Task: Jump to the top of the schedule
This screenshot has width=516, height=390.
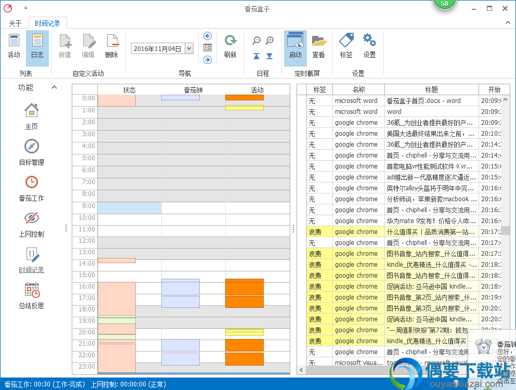Action: tap(256, 56)
